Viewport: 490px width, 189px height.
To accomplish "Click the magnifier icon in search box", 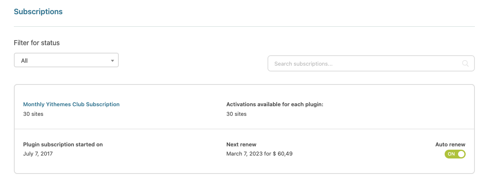I will (x=465, y=64).
